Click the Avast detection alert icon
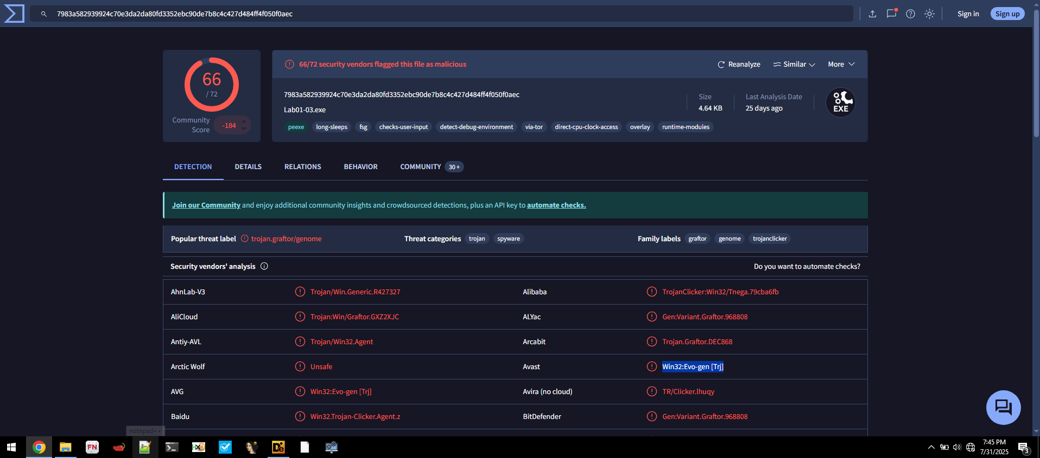 pos(652,366)
